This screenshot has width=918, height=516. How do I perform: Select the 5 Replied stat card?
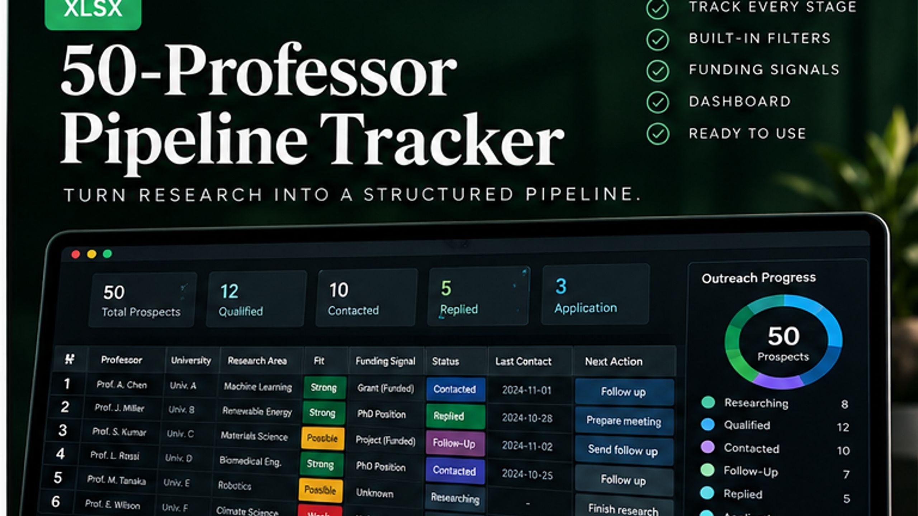(x=478, y=297)
